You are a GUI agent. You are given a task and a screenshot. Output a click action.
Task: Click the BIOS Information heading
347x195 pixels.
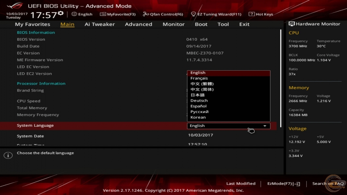[36, 32]
